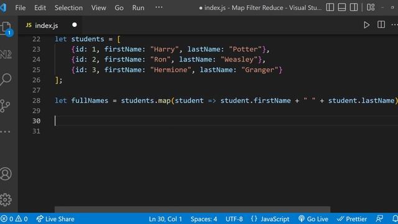Click the errors and warnings counter
This screenshot has height=224, width=398.
14,218
